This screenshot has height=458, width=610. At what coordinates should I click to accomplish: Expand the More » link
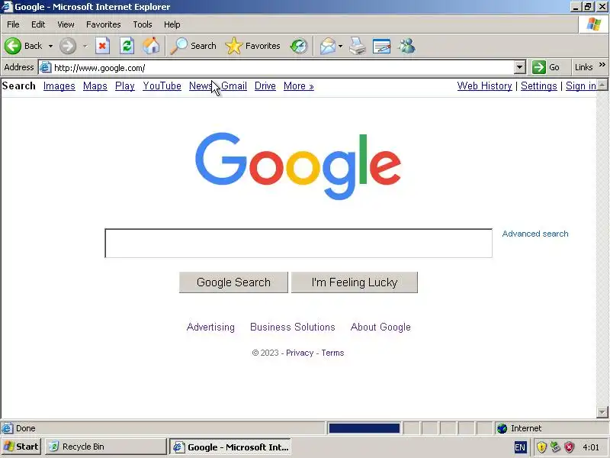click(298, 86)
